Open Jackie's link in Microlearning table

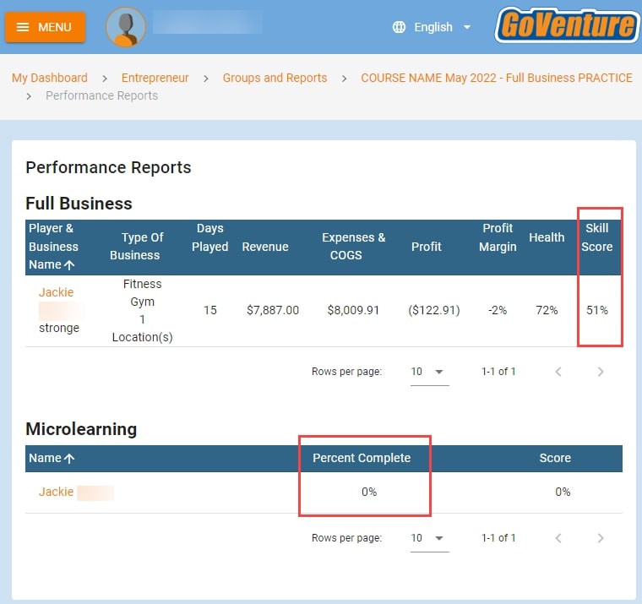pyautogui.click(x=56, y=492)
